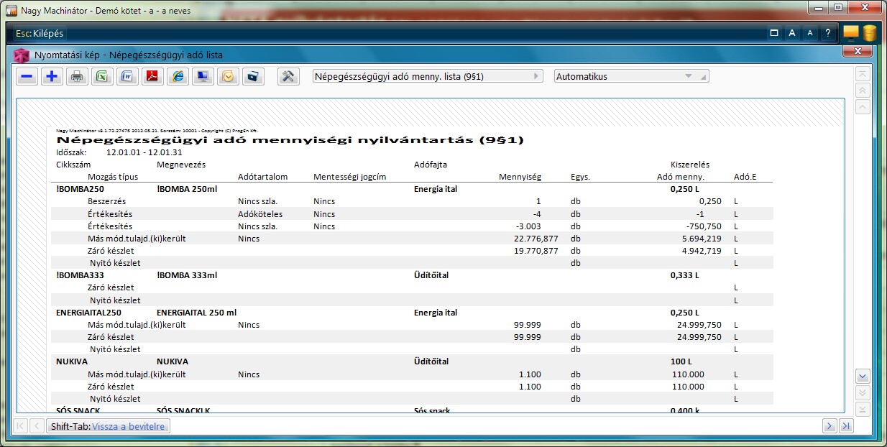Open print settings hammer-wrench icon
This screenshot has width=887, height=447.
pos(288,77)
